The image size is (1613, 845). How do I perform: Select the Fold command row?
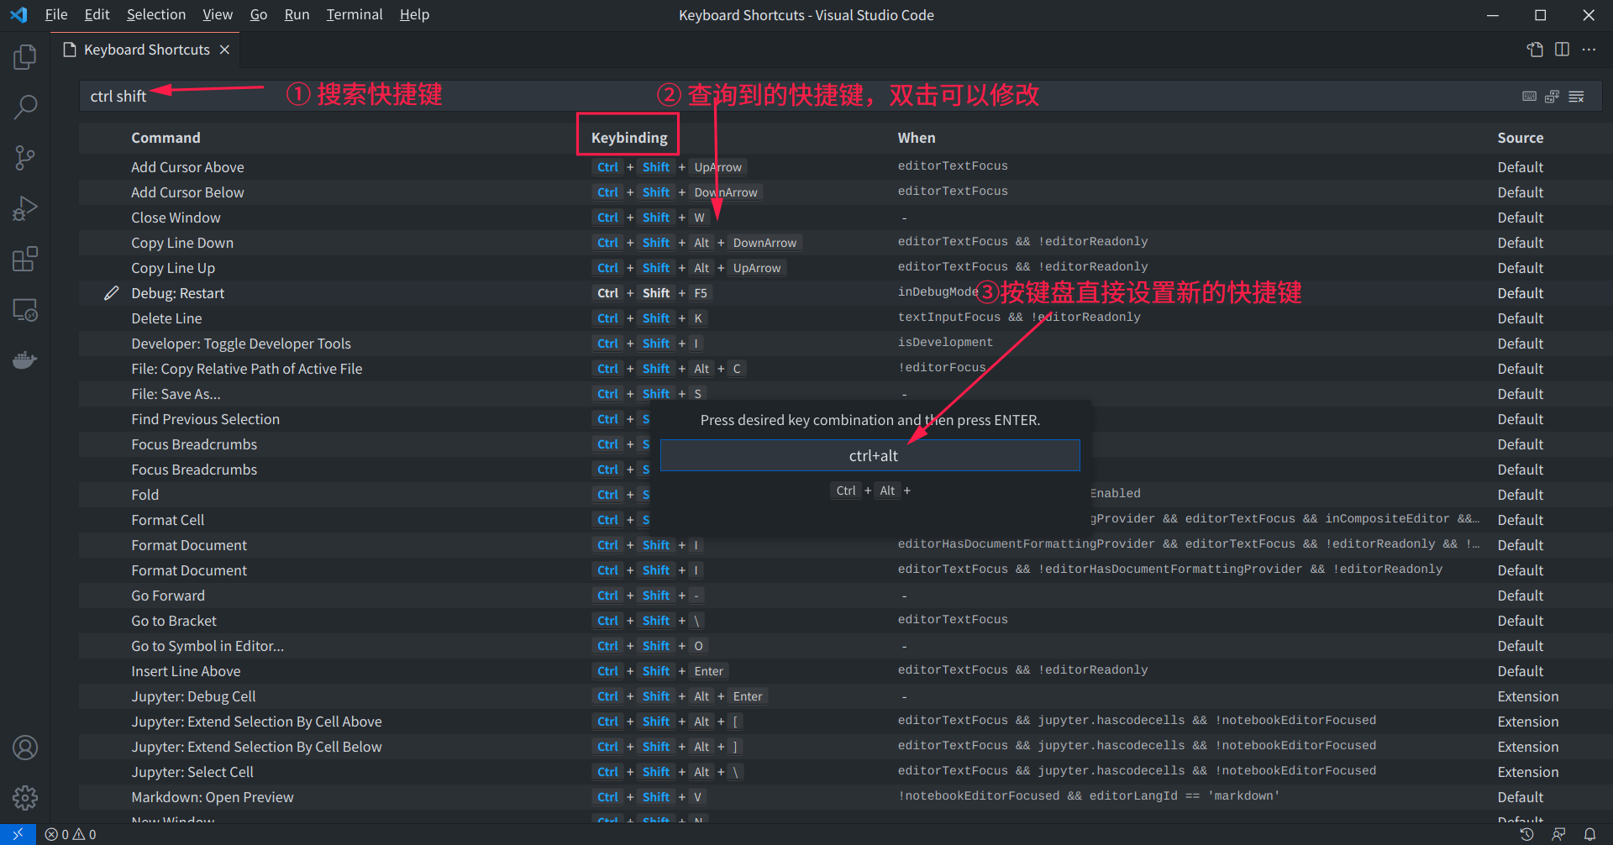point(841,495)
